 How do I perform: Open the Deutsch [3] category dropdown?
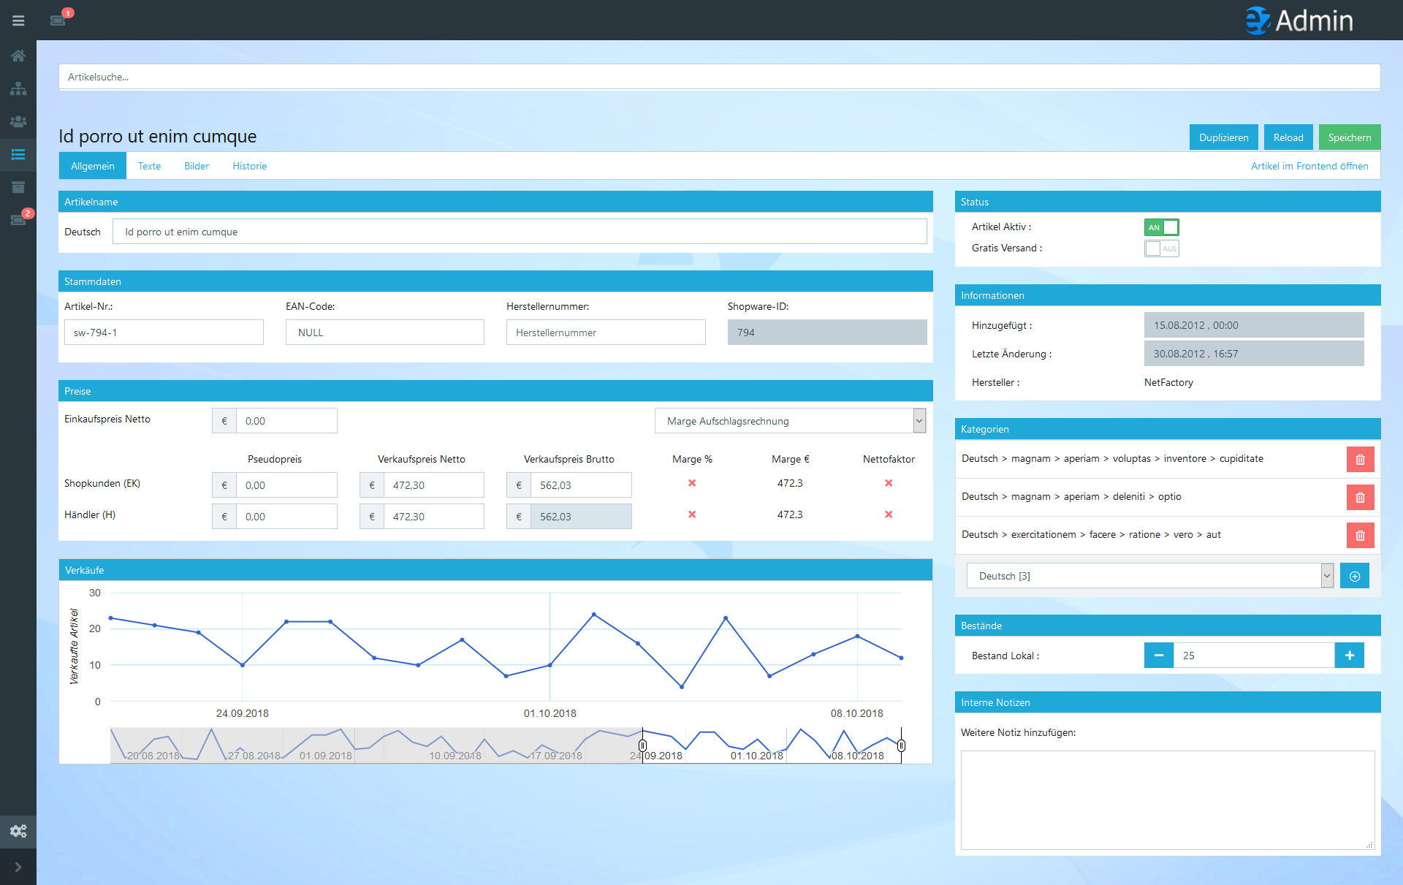[x=1149, y=576]
